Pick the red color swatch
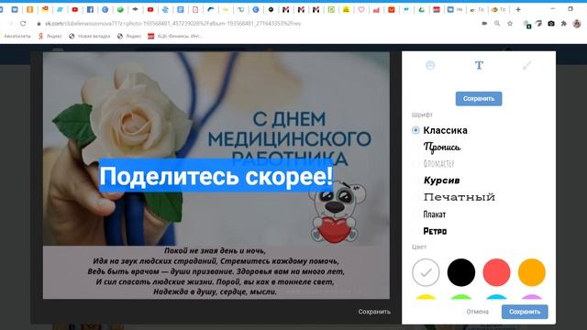The width and height of the screenshot is (587, 330). point(496,272)
